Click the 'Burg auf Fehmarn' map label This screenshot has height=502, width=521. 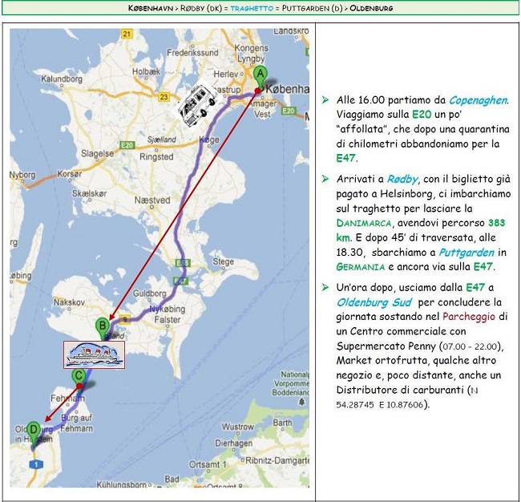coord(77,423)
